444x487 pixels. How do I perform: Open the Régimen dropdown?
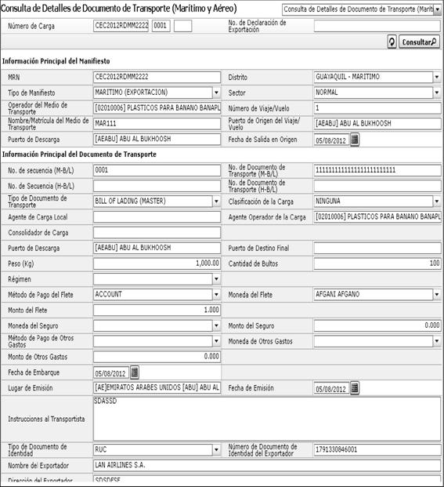point(216,279)
